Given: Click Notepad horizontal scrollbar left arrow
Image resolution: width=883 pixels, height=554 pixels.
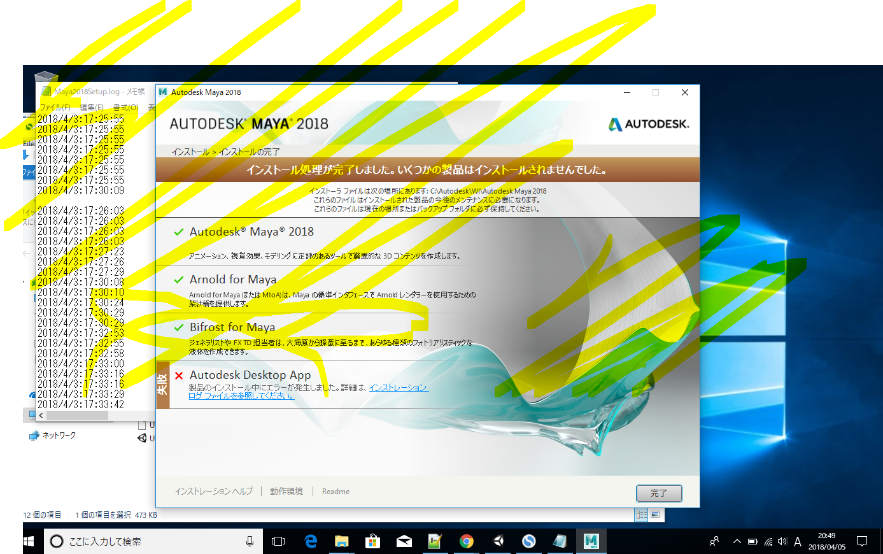Looking at the screenshot, I should click(x=41, y=415).
